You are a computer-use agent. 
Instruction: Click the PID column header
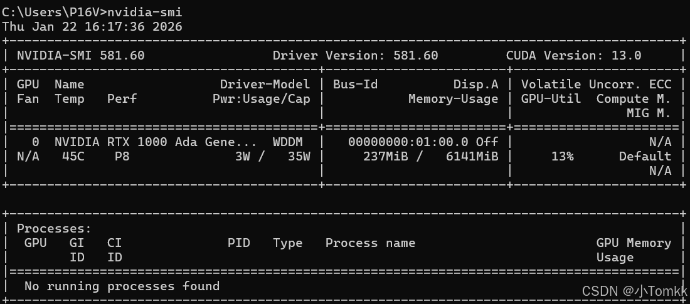[x=238, y=243]
